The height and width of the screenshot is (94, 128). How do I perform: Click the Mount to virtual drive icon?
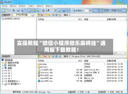pos(43,11)
